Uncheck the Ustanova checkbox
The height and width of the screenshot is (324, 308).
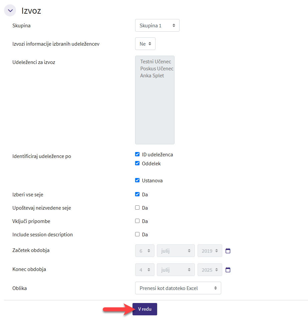click(137, 180)
